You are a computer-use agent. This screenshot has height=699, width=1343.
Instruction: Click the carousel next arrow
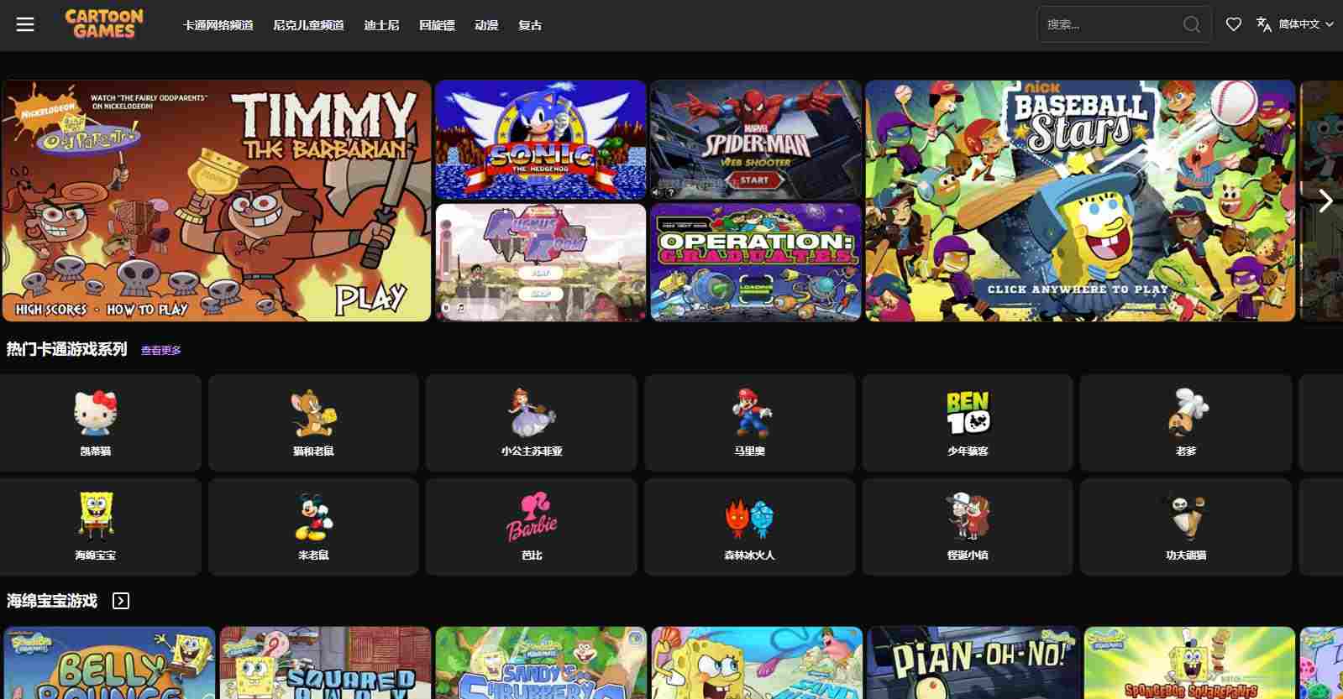pyautogui.click(x=1325, y=201)
